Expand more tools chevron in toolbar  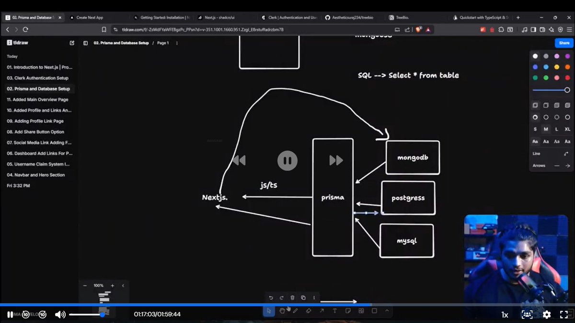pyautogui.click(x=387, y=311)
